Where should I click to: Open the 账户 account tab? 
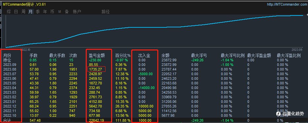(x=77, y=12)
